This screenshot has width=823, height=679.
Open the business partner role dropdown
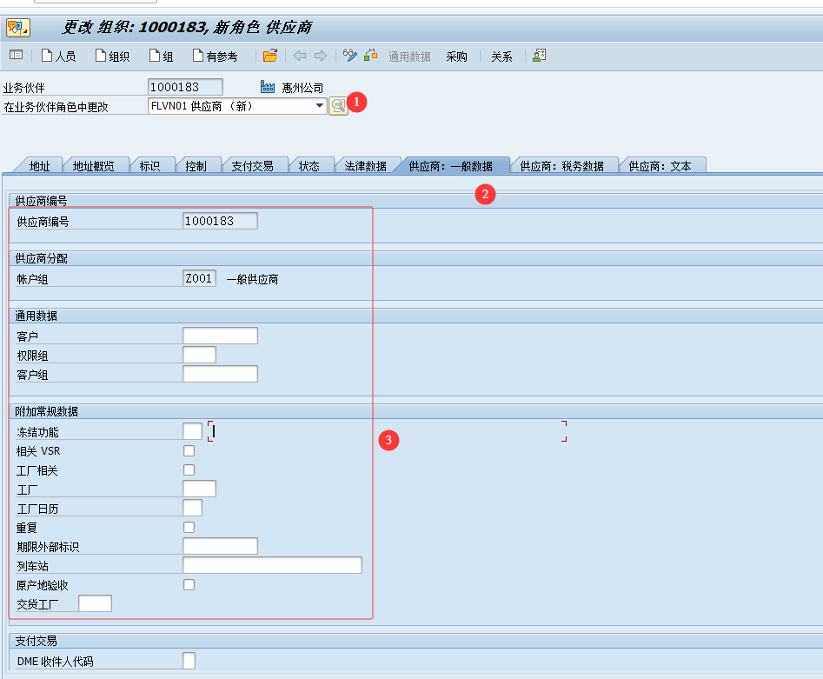tap(320, 106)
